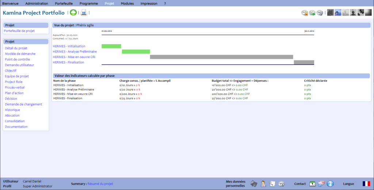Open the Impression menu
The width and height of the screenshot is (374, 190).
pos(149,3)
